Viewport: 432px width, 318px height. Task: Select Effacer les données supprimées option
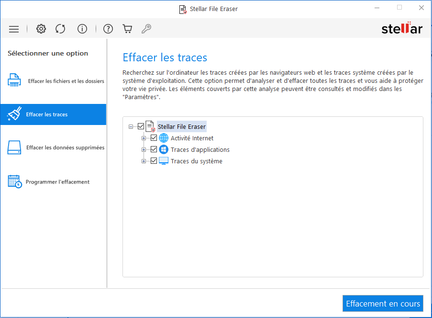coord(54,148)
